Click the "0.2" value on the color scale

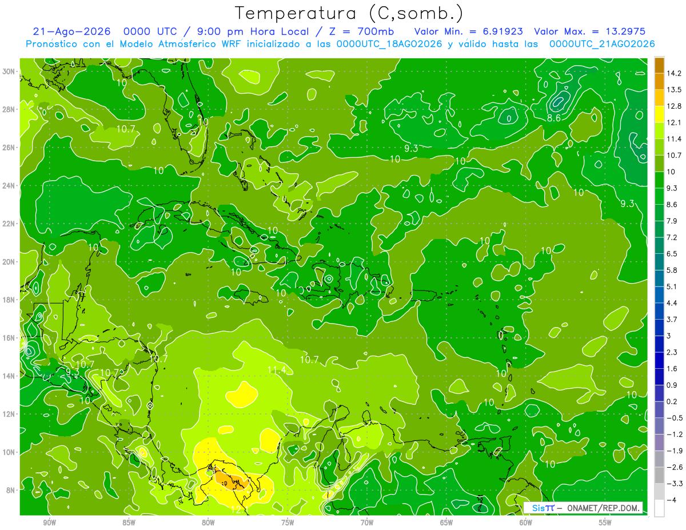[672, 401]
